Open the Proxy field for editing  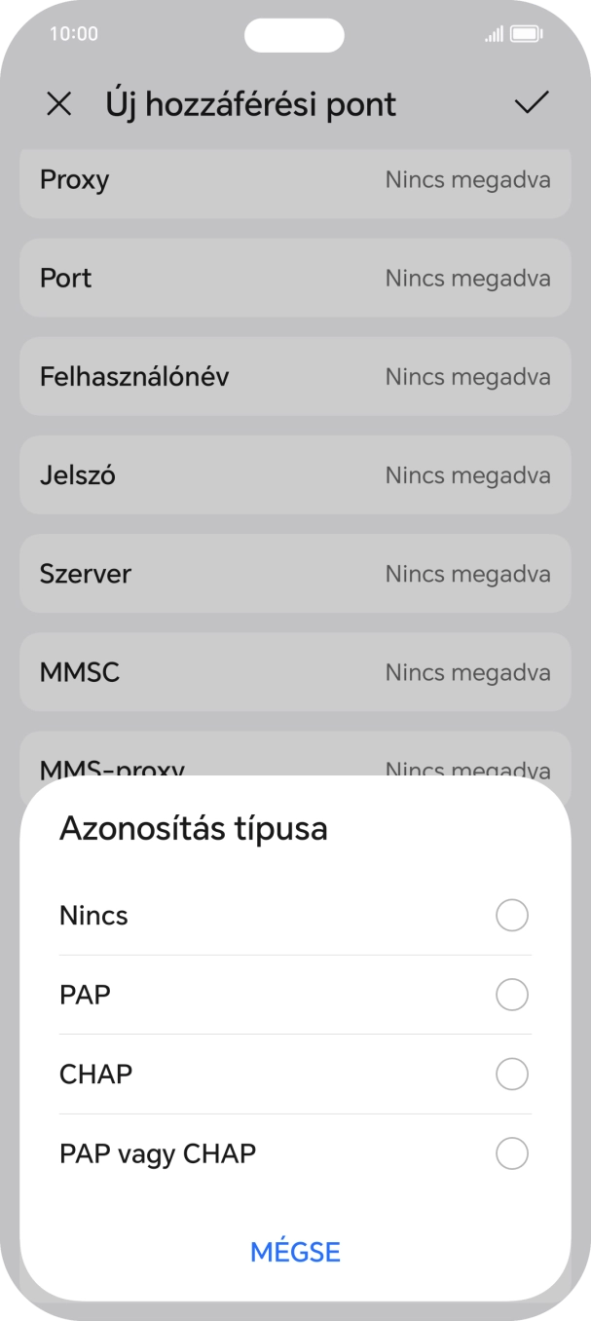tap(295, 180)
